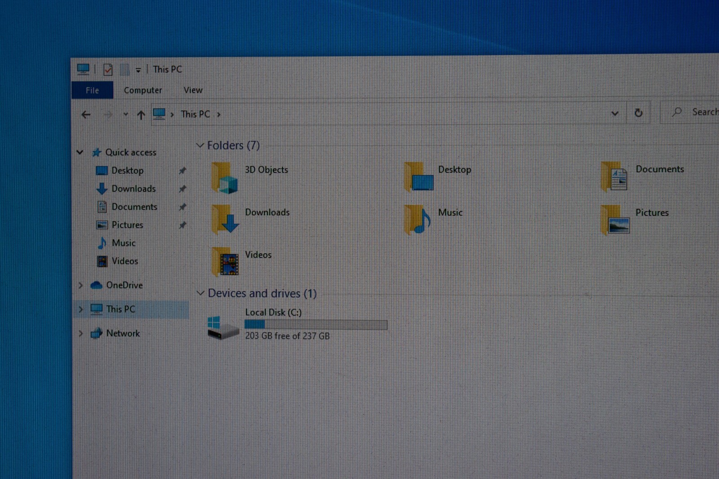Refresh the This PC view

pyautogui.click(x=639, y=113)
